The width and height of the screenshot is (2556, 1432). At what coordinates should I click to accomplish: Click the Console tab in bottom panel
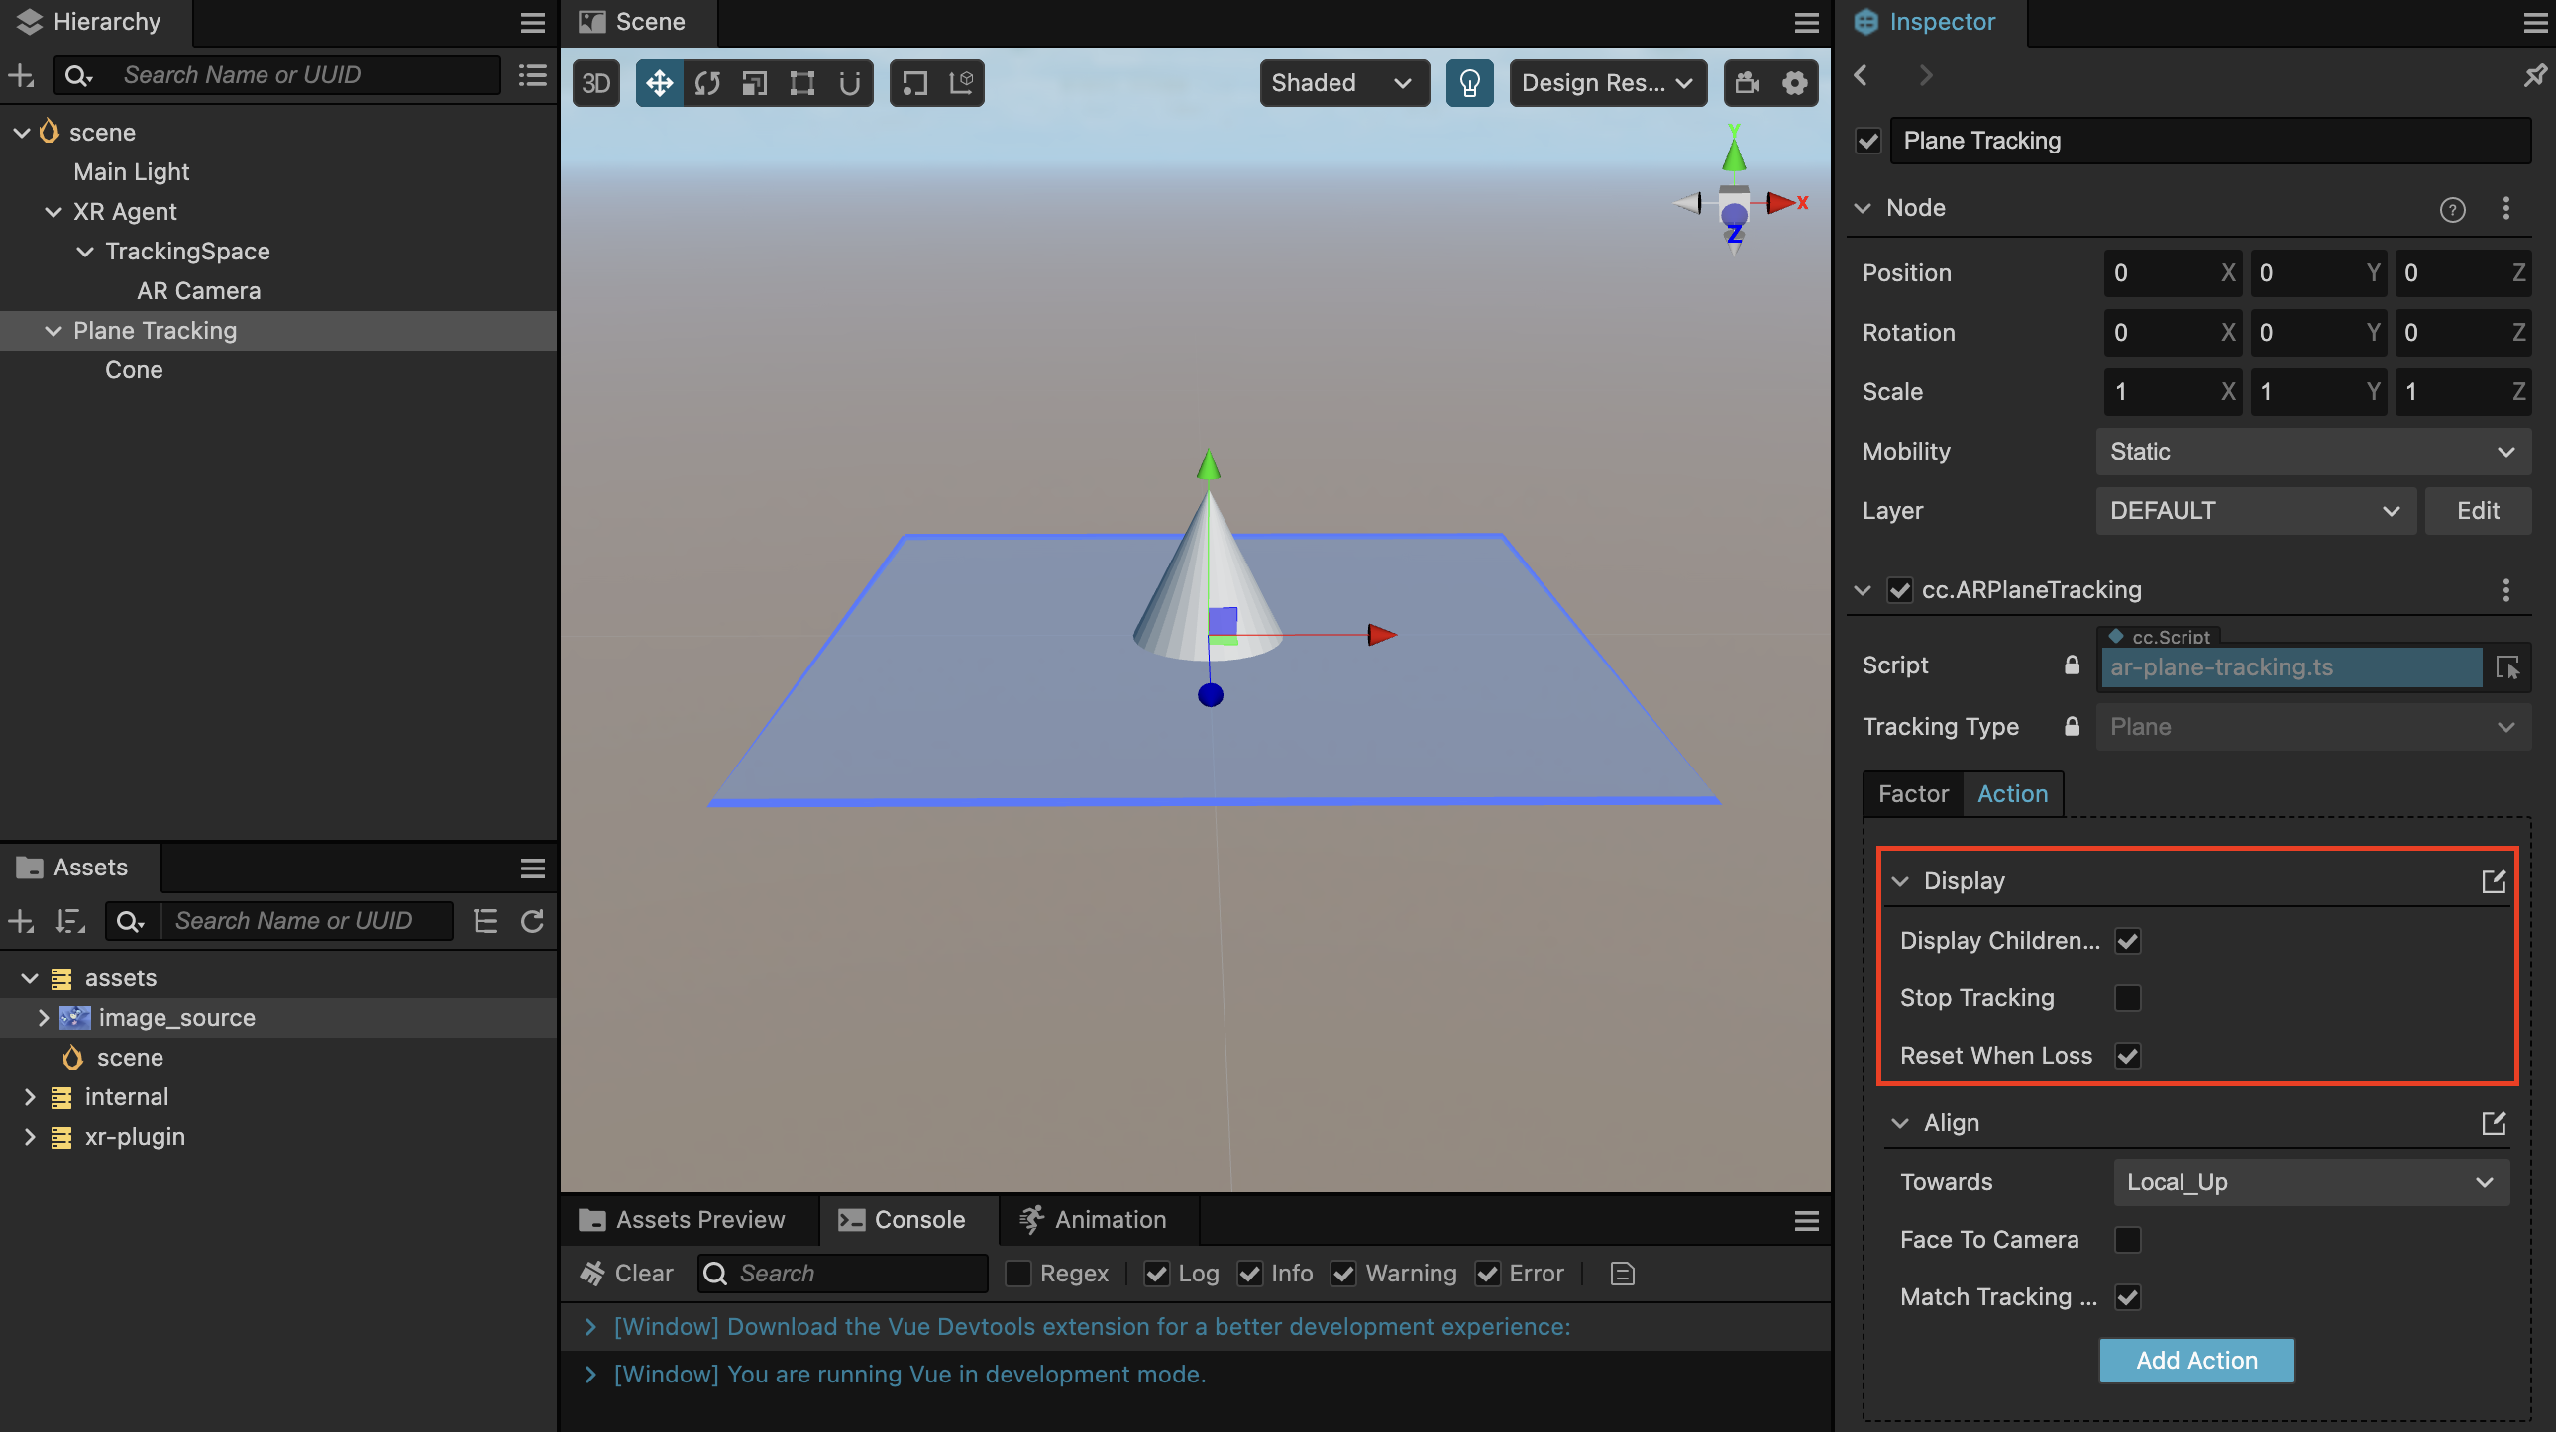click(905, 1218)
